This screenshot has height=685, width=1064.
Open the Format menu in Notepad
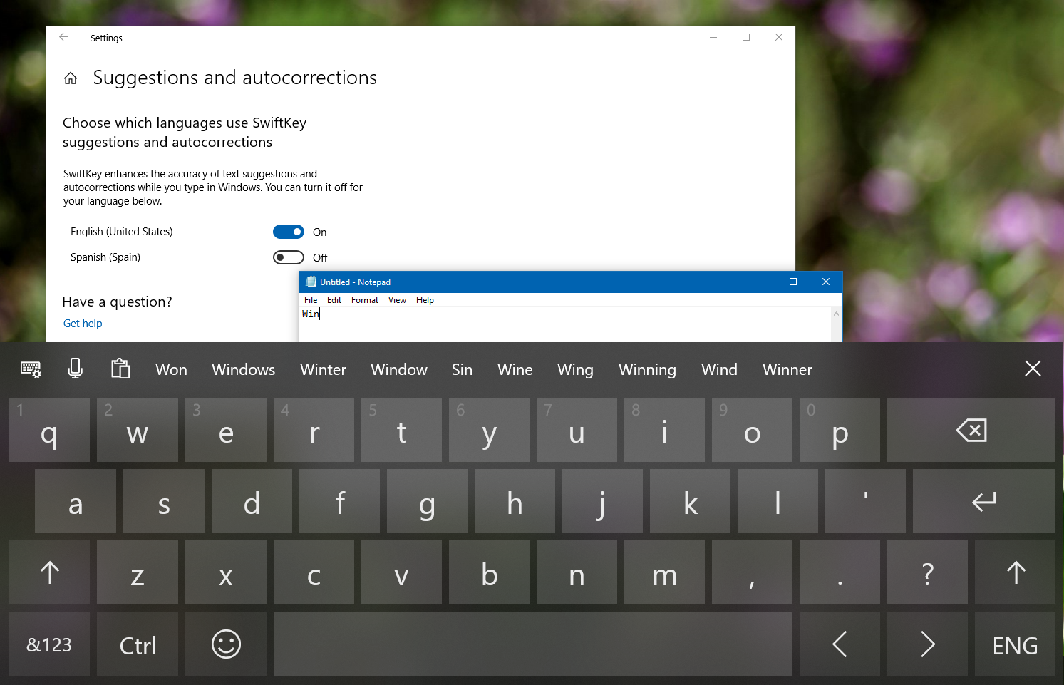click(x=364, y=299)
